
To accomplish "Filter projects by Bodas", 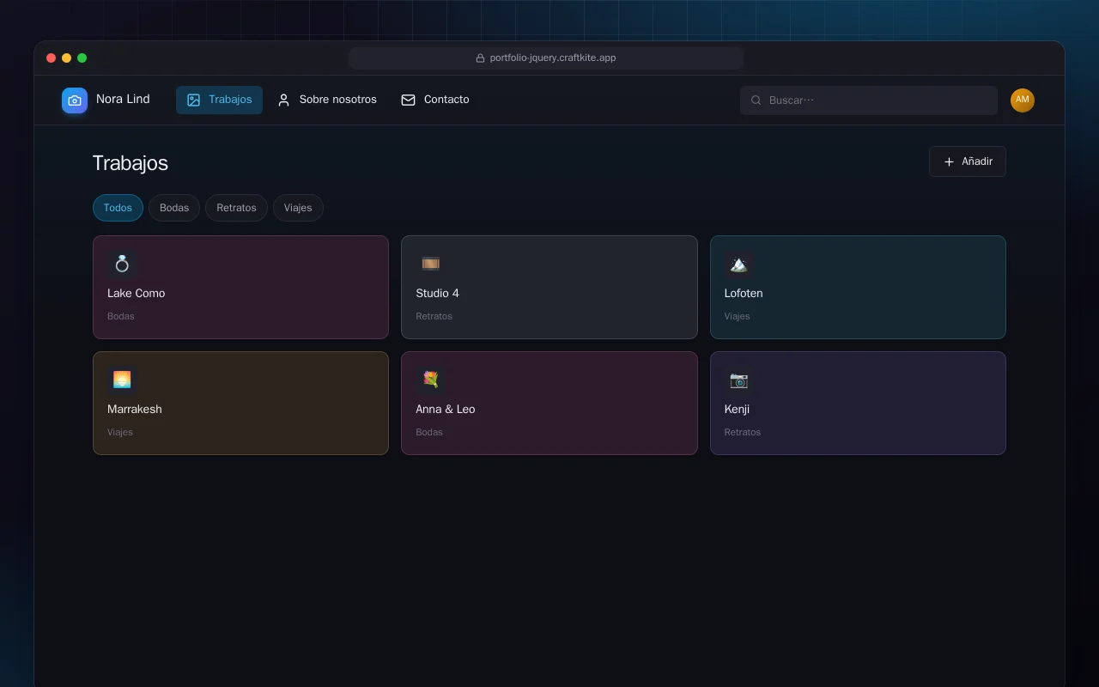I will click(x=174, y=208).
